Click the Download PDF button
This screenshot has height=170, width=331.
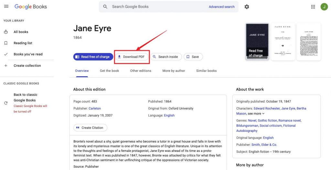[132, 57]
